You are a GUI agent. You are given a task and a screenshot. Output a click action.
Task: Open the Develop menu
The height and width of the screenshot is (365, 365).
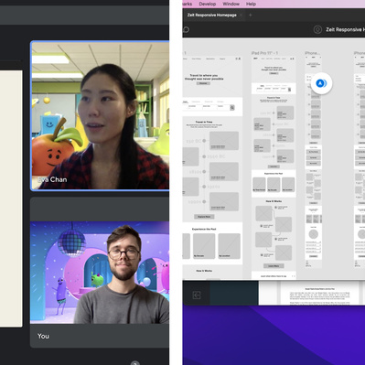(208, 4)
